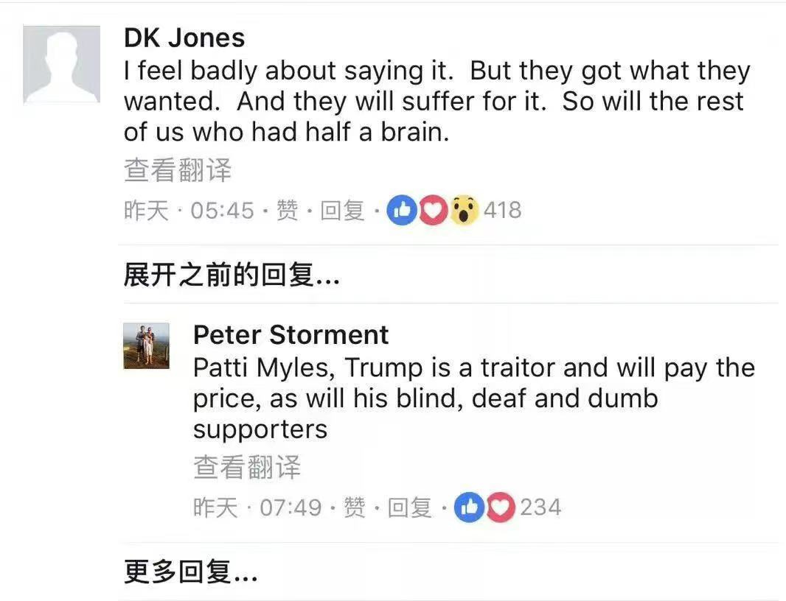Open DK Jones default profile avatar
The height and width of the screenshot is (601, 786).
pyautogui.click(x=62, y=64)
